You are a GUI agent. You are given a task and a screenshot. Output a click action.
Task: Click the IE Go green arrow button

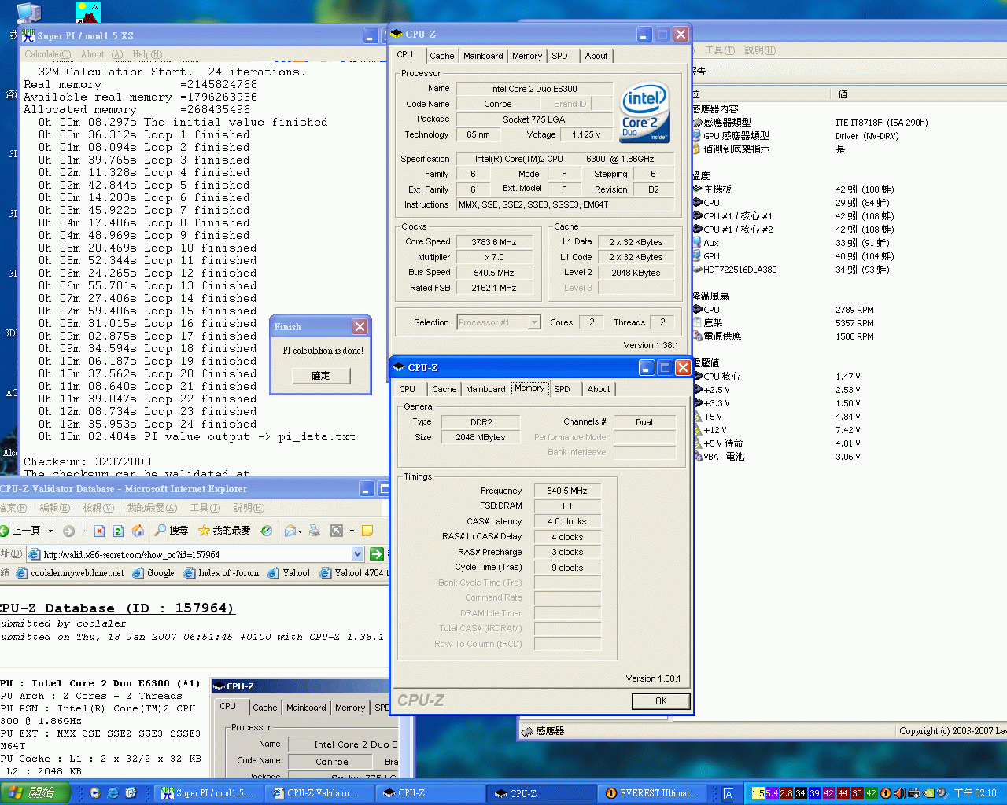pos(377,554)
